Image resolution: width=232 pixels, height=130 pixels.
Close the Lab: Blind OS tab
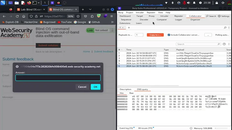pos(44,9)
